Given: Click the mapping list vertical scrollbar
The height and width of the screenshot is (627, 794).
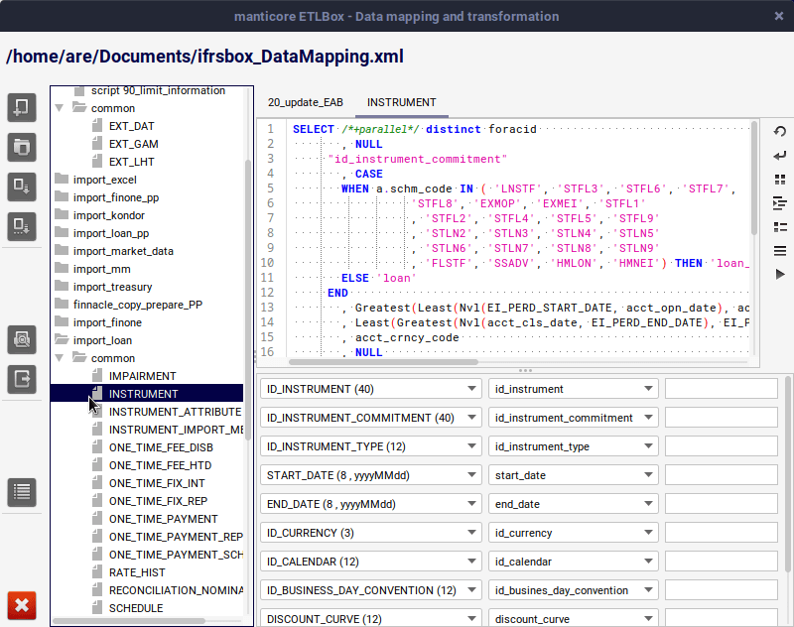Looking at the screenshot, I should (788, 474).
